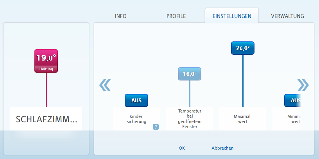Show next settings with right double-chevron
The height and width of the screenshot is (159, 319).
pos(303,85)
